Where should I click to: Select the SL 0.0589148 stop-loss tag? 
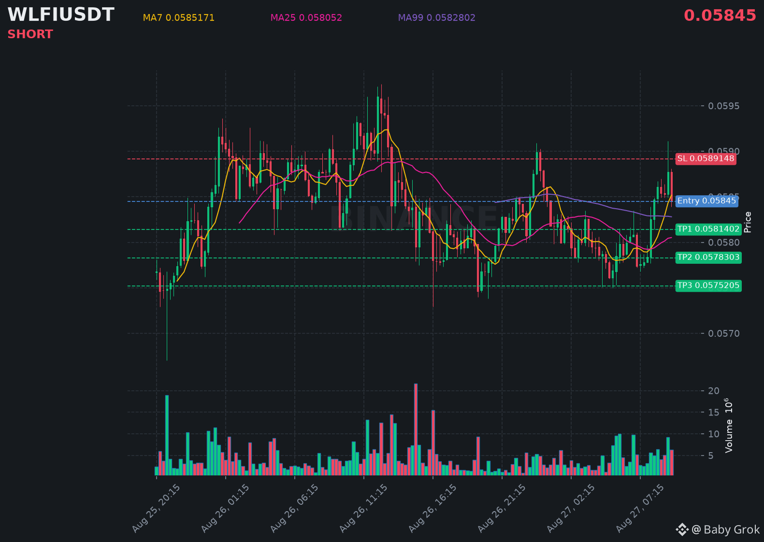[x=706, y=159]
